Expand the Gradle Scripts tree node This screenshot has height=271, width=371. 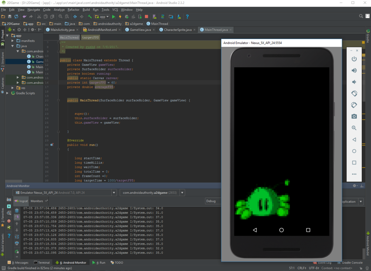coord(8,93)
